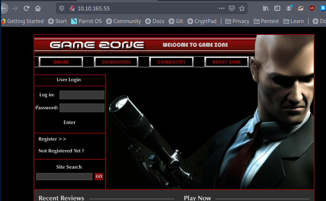This screenshot has height=201, width=326.
Task: Open the tracking protection shield icon
Action: pyautogui.click(x=62, y=8)
